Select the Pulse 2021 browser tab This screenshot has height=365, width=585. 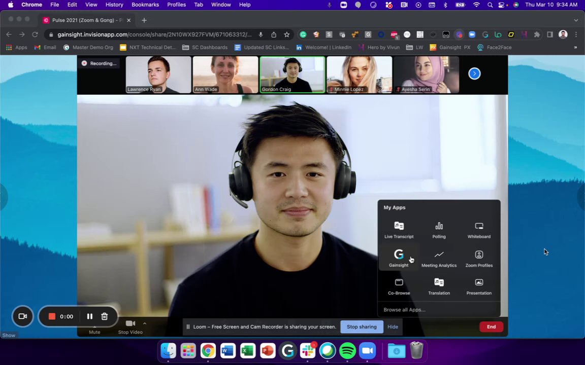(86, 20)
